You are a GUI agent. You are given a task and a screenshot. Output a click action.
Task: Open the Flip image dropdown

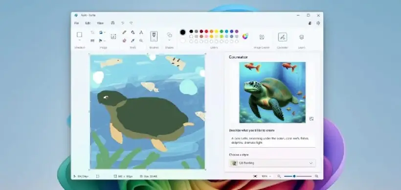102,40
